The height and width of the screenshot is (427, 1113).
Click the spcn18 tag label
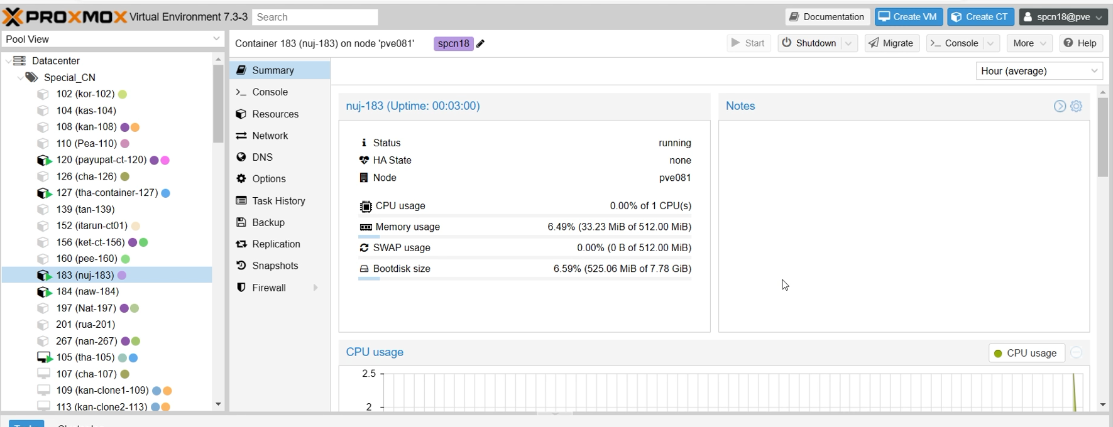454,43
